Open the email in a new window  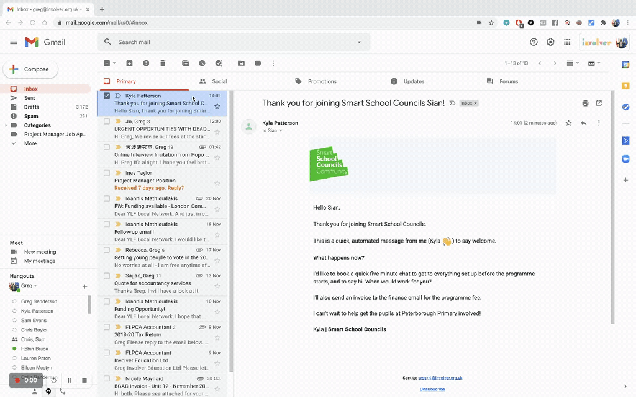[x=599, y=104]
